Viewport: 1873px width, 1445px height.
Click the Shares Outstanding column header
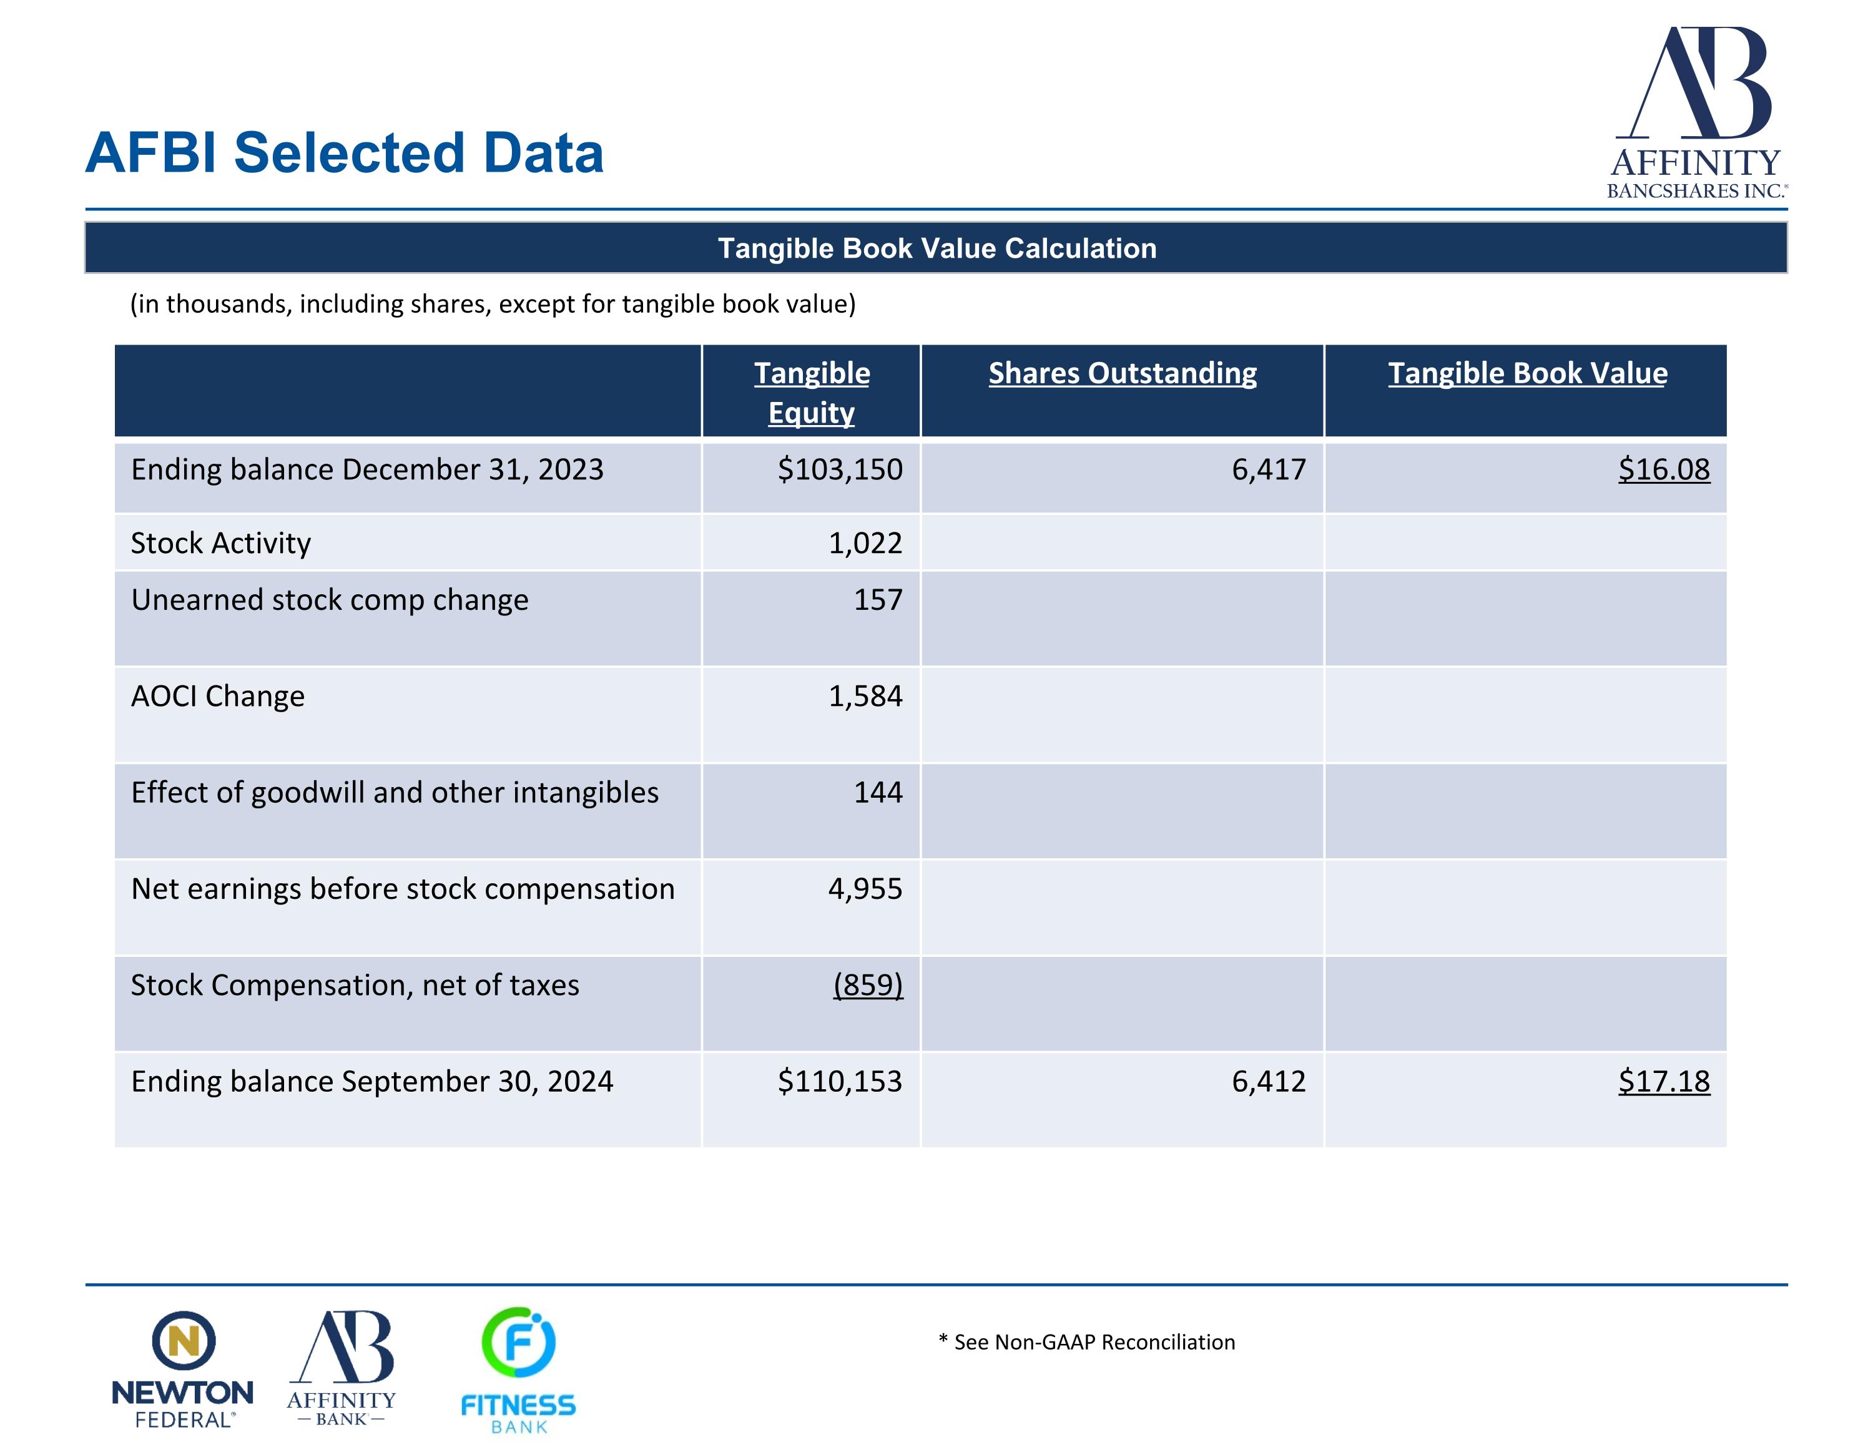click(x=1123, y=373)
